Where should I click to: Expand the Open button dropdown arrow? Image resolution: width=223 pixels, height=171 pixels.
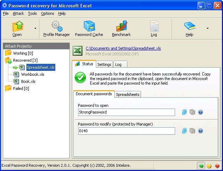pyautogui.click(x=35, y=28)
